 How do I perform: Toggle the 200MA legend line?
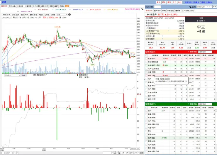point(25,12)
